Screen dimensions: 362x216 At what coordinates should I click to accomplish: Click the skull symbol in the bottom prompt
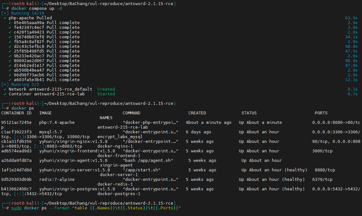point(23,203)
